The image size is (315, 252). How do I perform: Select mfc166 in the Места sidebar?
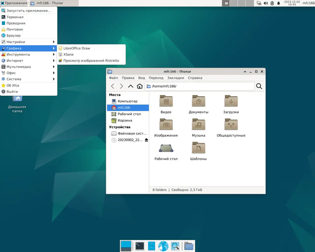click(x=128, y=108)
